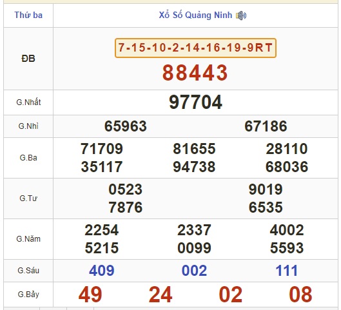Click the code box 7-15-10-2-14-16-19-9RT
The width and height of the screenshot is (341, 310).
point(195,48)
